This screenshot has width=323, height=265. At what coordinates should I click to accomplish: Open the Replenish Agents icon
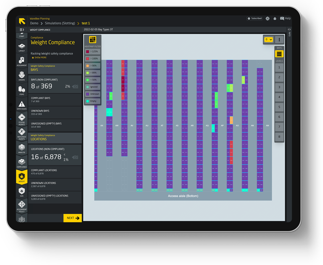[21, 134]
